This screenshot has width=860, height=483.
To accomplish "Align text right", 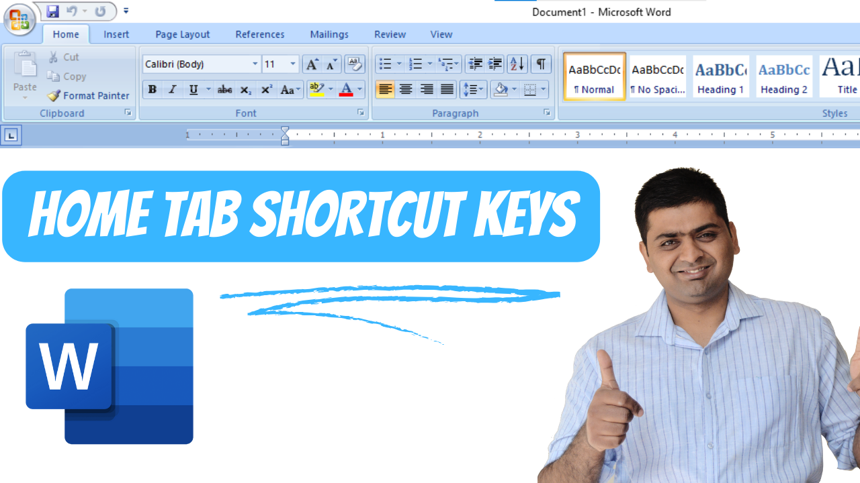I will tap(427, 90).
